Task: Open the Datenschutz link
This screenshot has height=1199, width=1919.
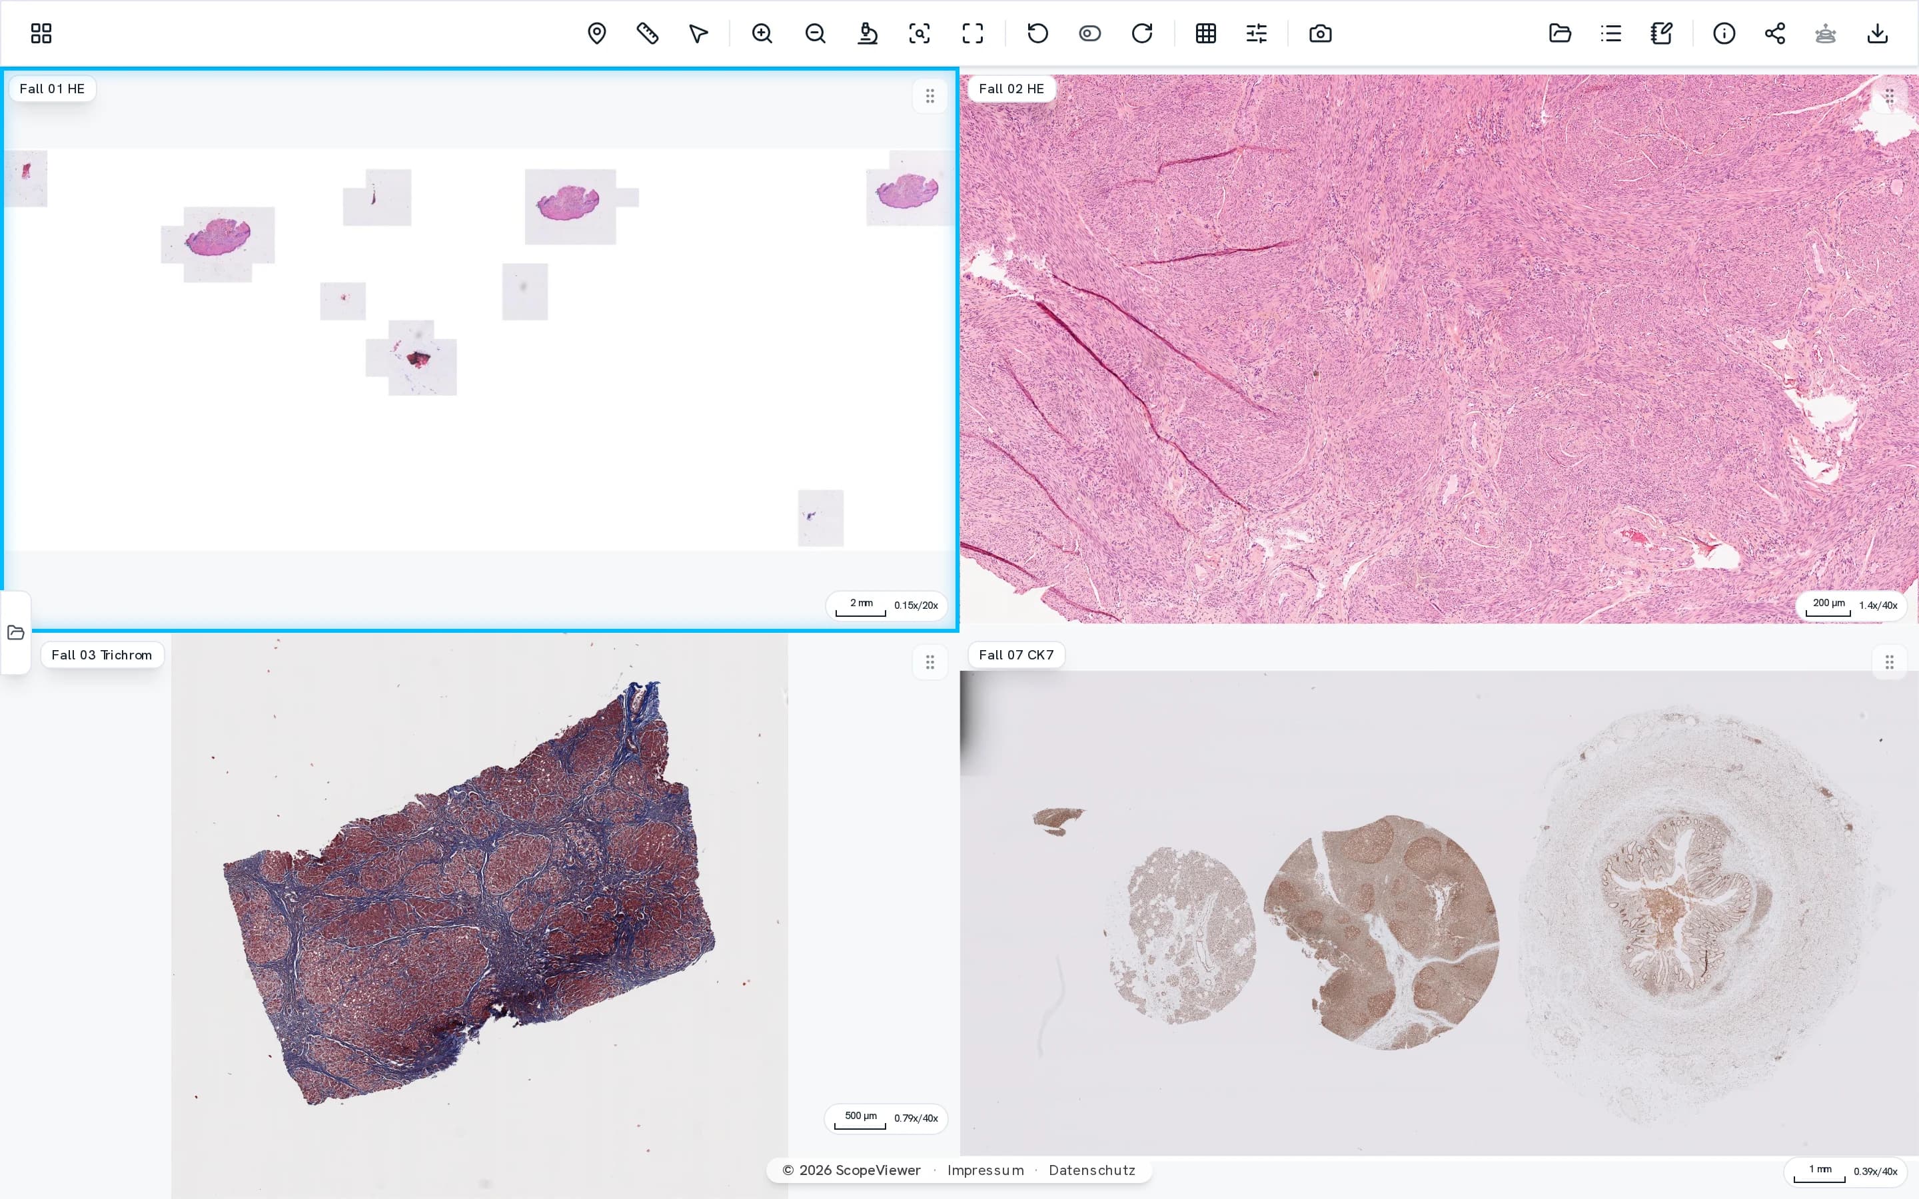Action: point(1092,1170)
